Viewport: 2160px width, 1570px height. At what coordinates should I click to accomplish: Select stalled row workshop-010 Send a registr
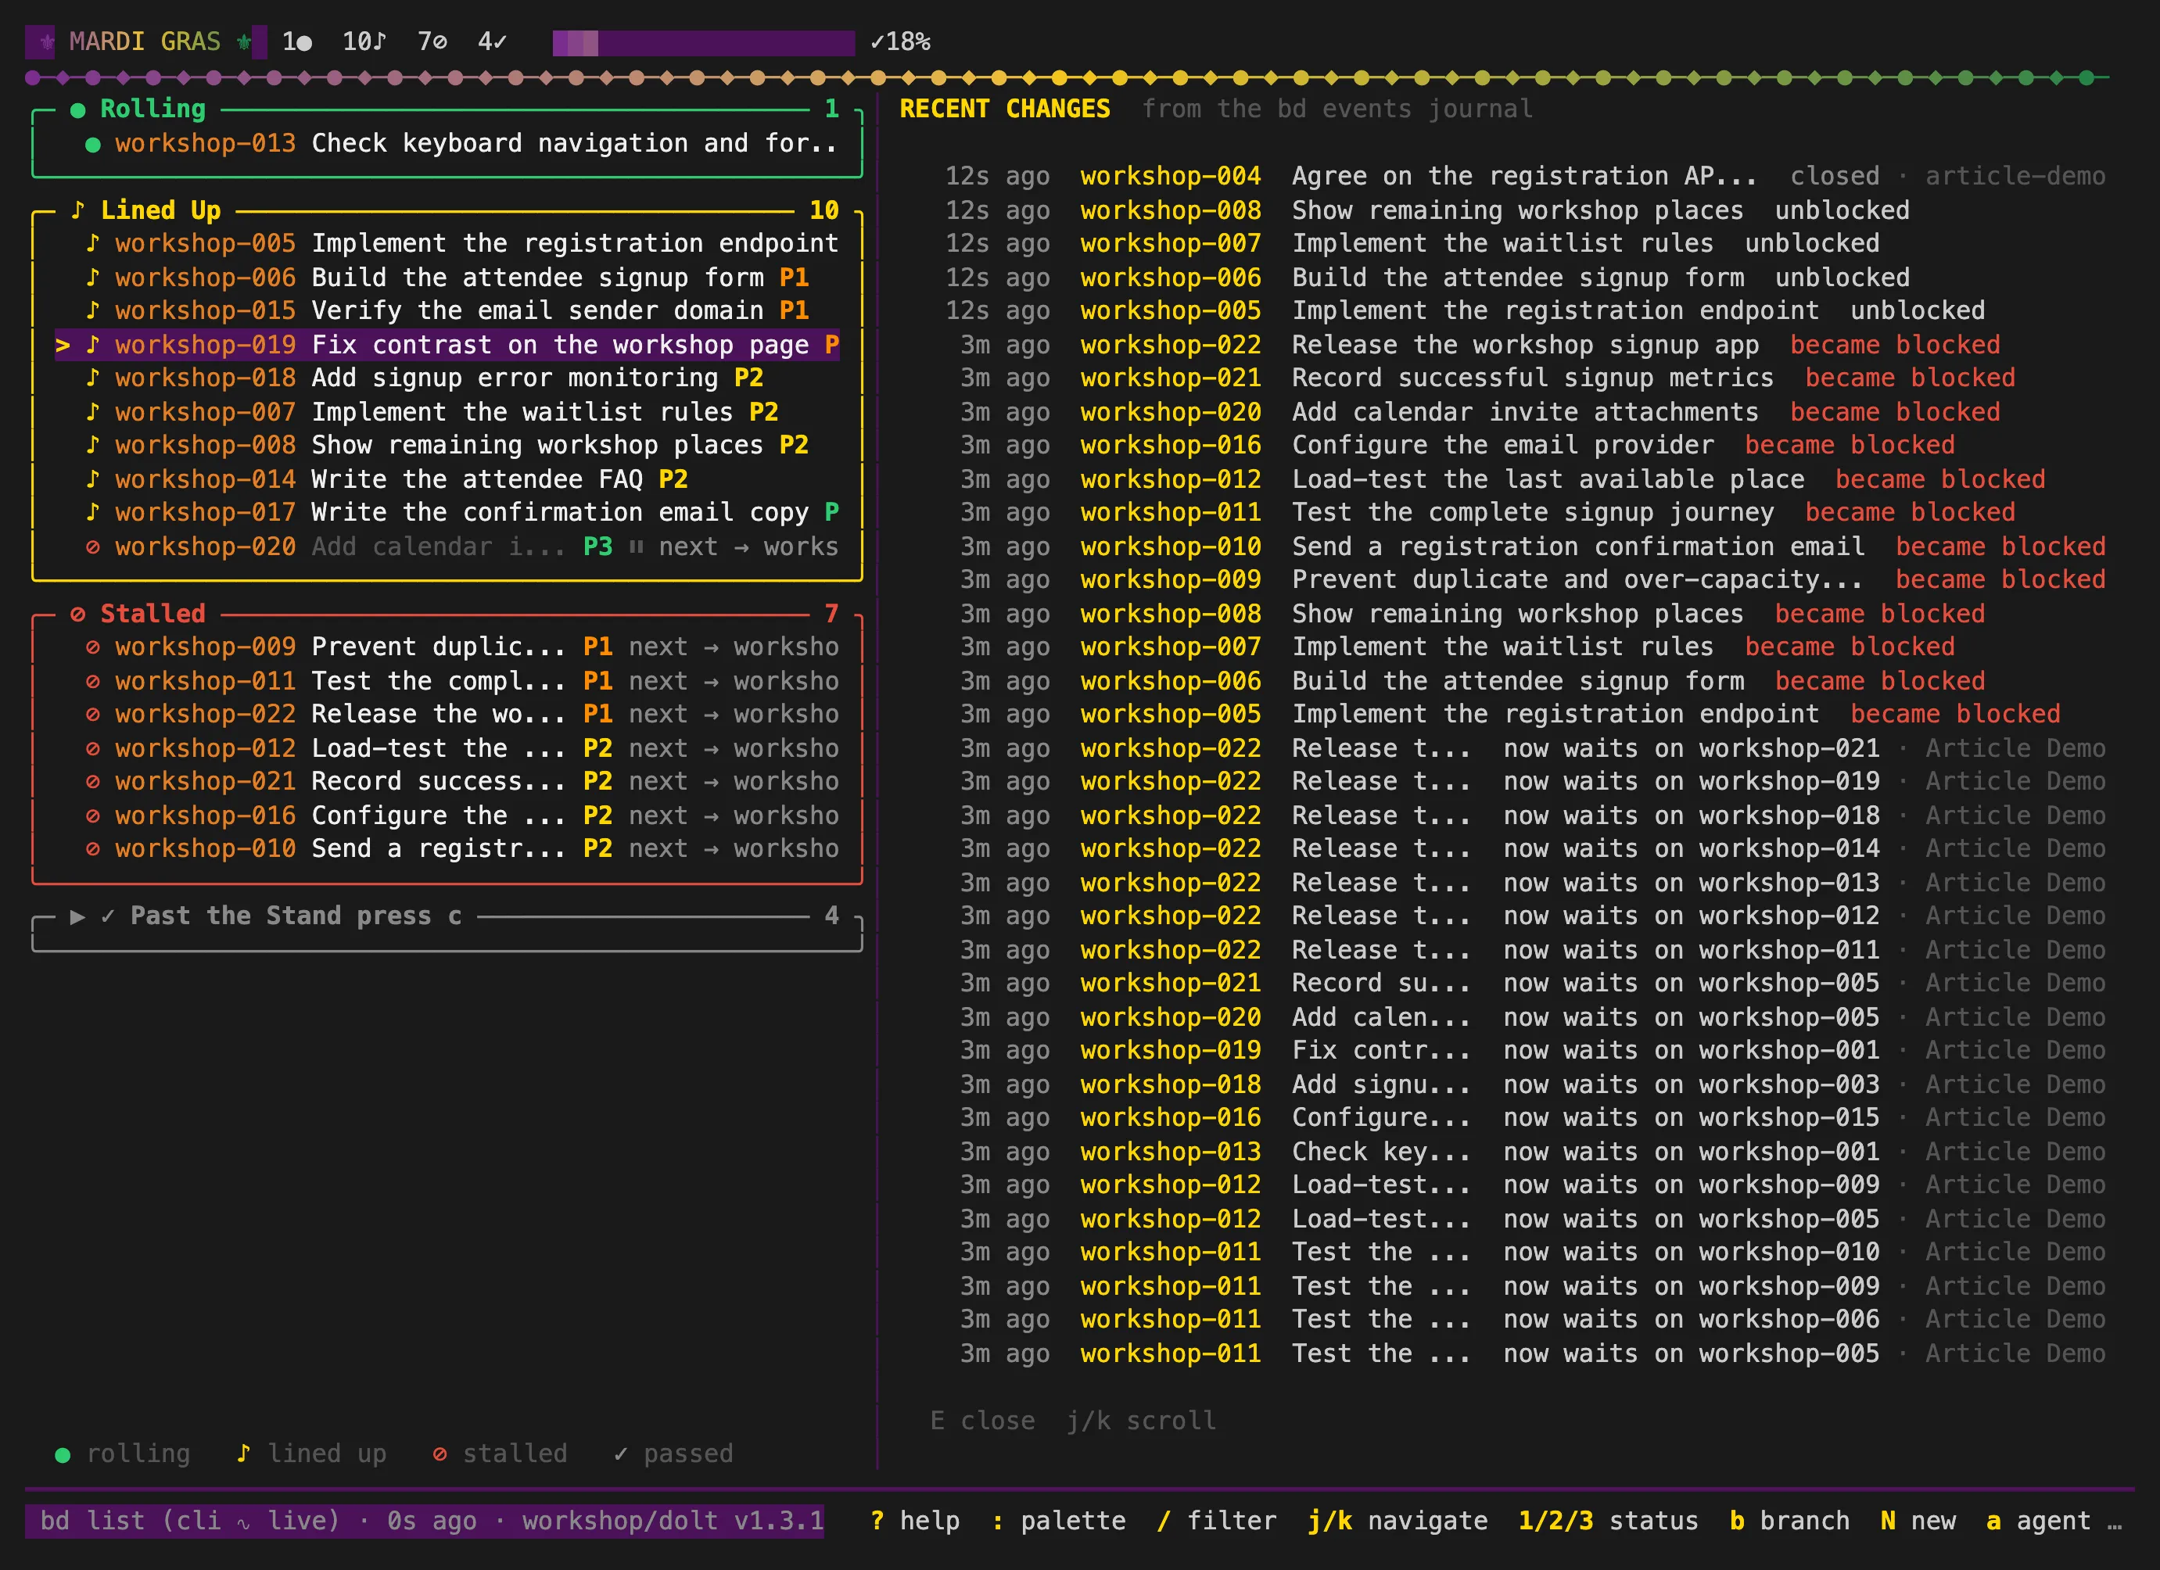[x=447, y=848]
